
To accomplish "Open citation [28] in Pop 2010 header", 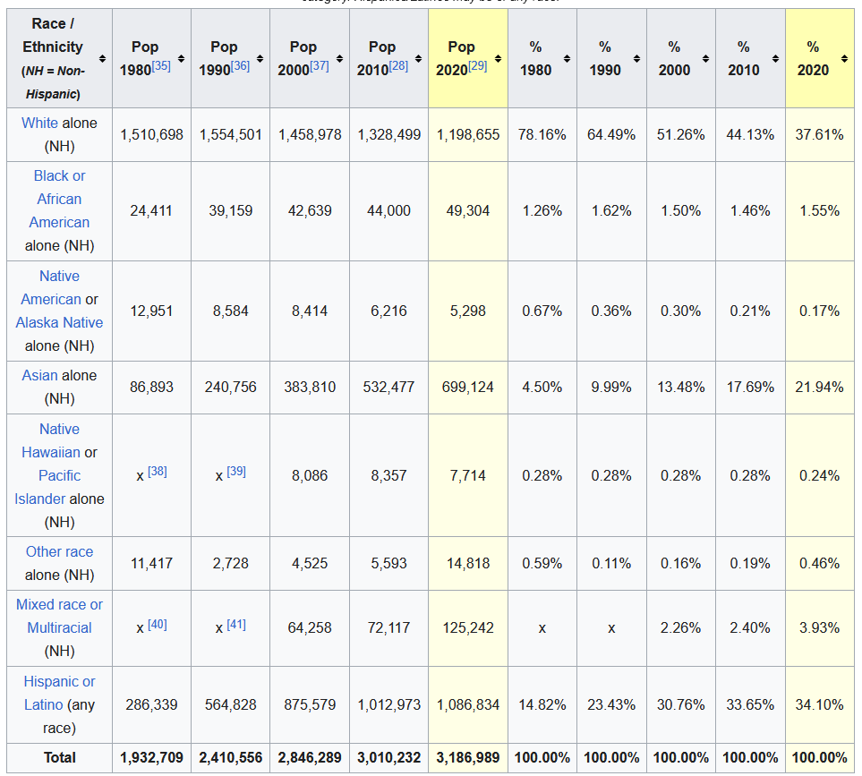I will click(398, 66).
